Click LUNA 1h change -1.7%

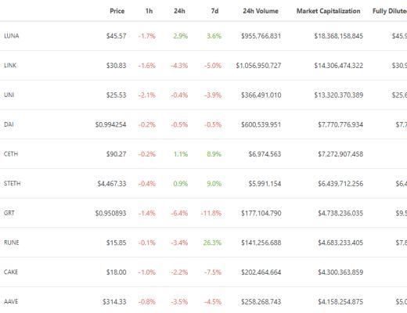[x=147, y=36]
